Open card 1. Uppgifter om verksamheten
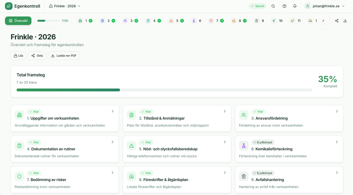Image resolution: width=353 pixels, height=195 pixels. coord(65,118)
